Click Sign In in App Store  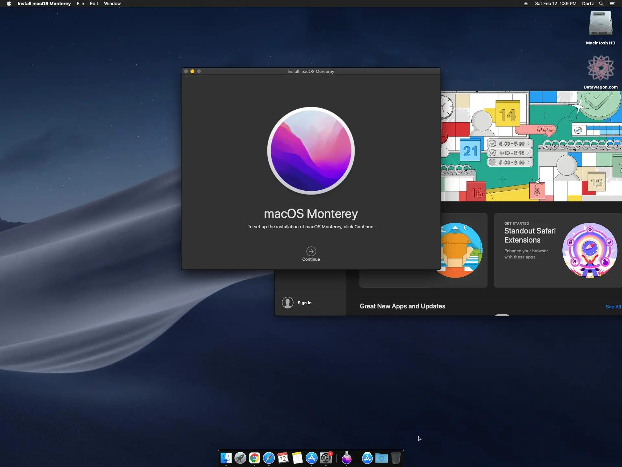click(x=304, y=303)
